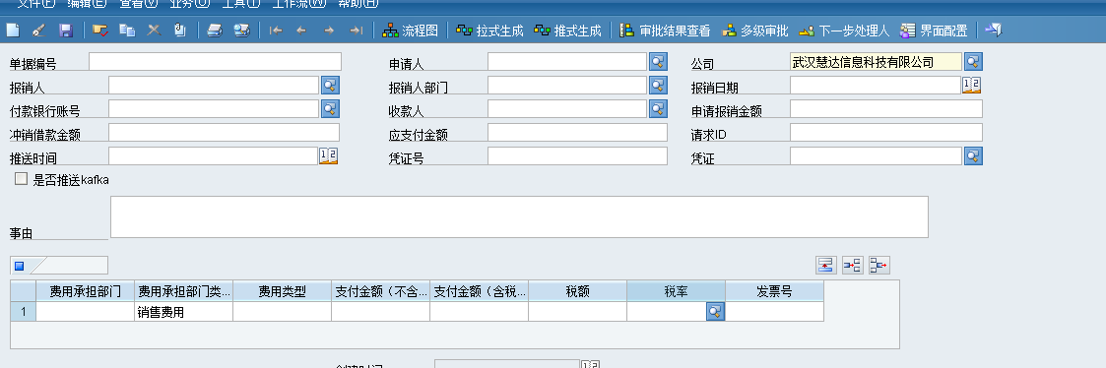Click the 税额 column header
The height and width of the screenshot is (368, 1106).
click(578, 292)
